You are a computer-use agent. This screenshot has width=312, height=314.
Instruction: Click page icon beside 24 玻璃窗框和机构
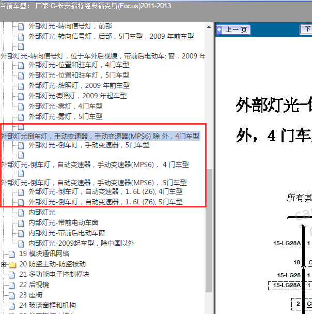pyautogui.click(x=12, y=306)
